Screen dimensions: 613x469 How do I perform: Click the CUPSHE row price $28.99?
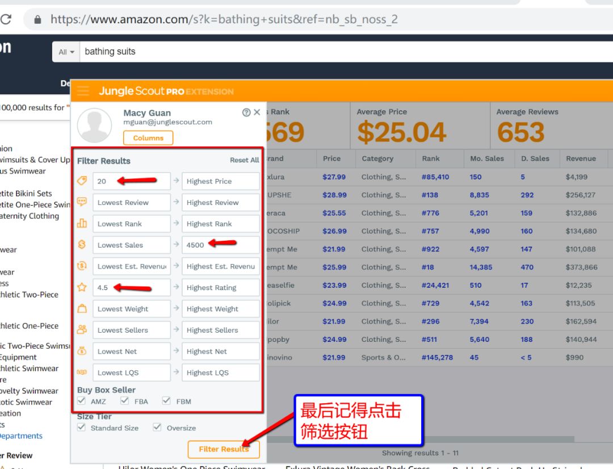pyautogui.click(x=334, y=195)
